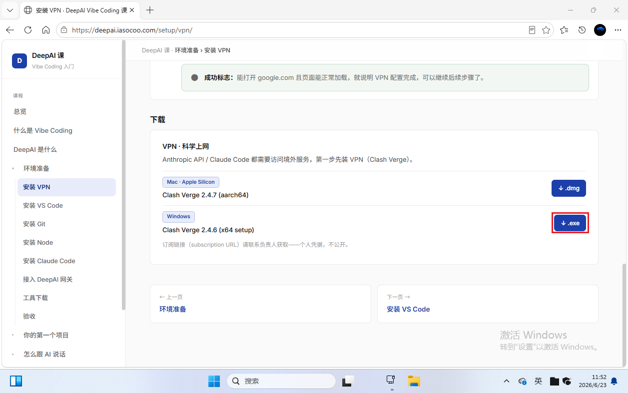Open the notifications bell icon
The width and height of the screenshot is (628, 393).
(614, 381)
